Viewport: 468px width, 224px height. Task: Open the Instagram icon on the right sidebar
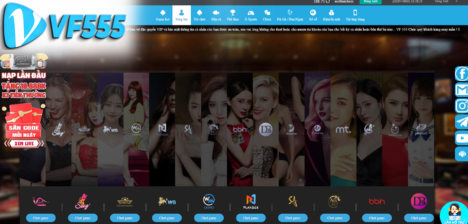click(461, 106)
